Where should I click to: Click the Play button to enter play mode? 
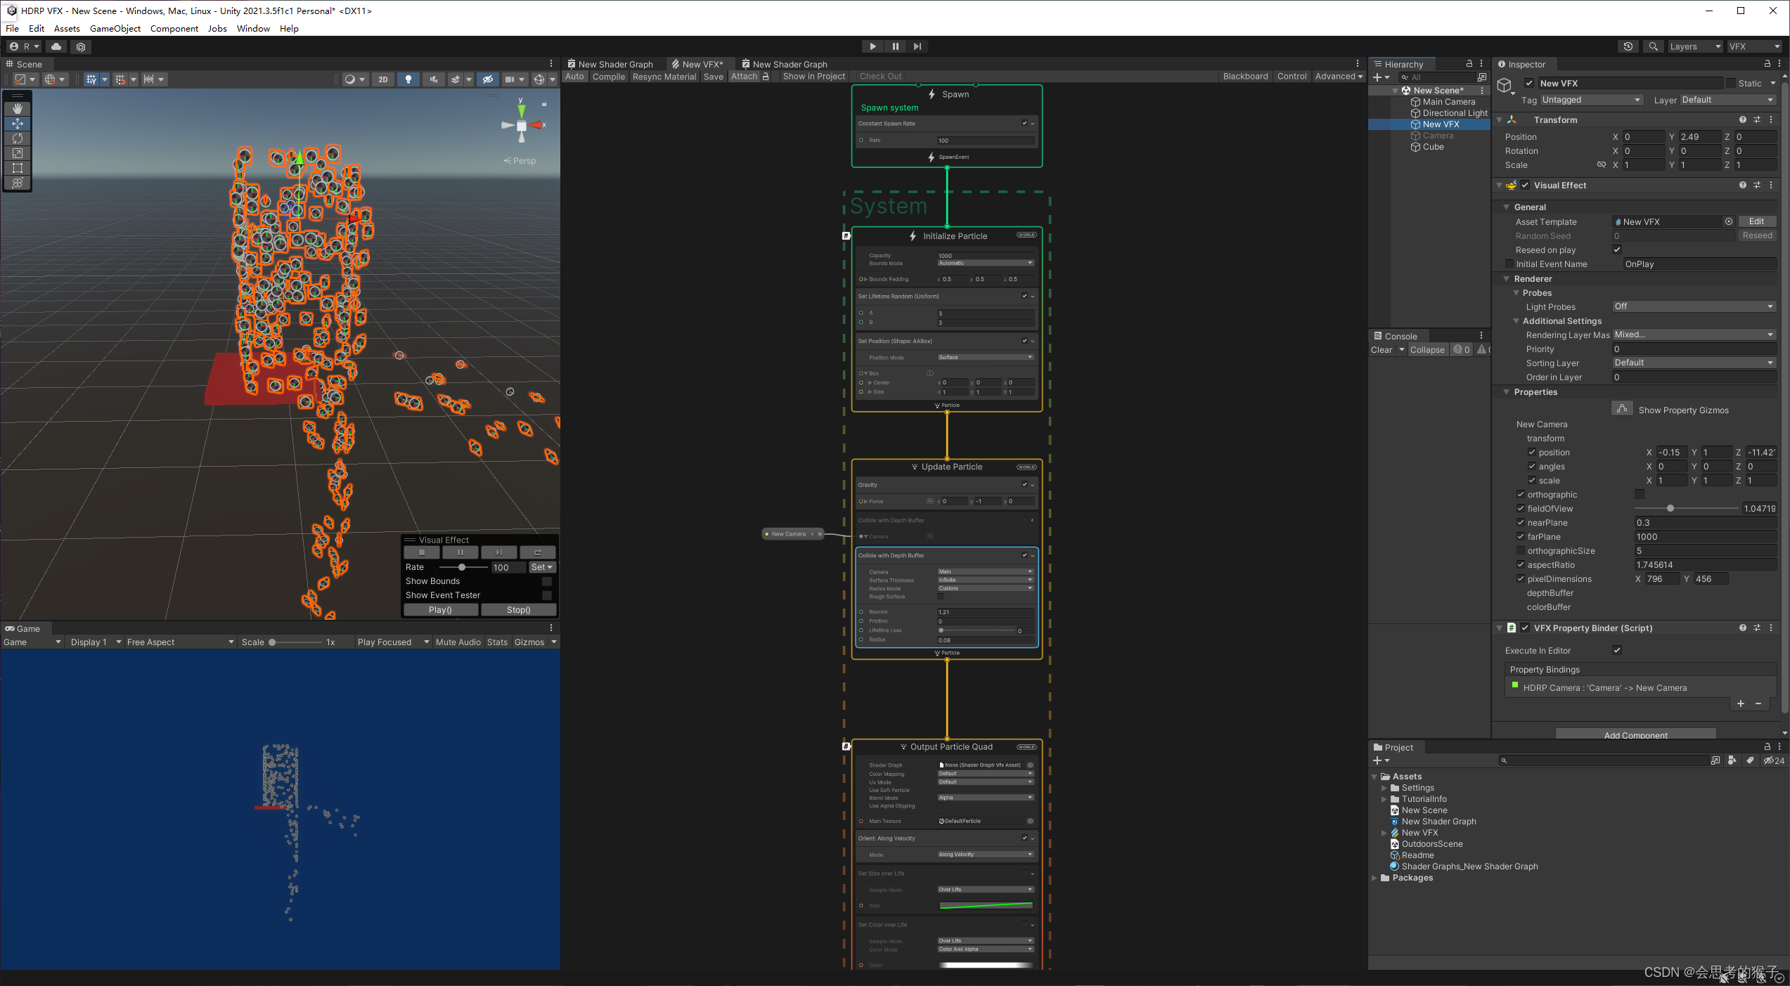[872, 46]
